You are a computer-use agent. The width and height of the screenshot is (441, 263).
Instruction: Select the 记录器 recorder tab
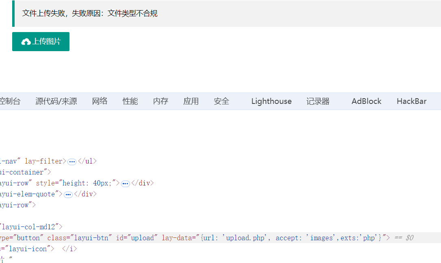[318, 101]
